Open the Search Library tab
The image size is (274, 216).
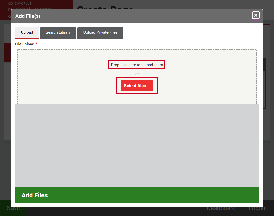click(x=58, y=33)
